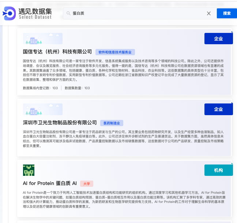This screenshot has height=223, width=237.
Task: Click 数据集场内登记数: 103 text
Action: [x=40, y=88]
